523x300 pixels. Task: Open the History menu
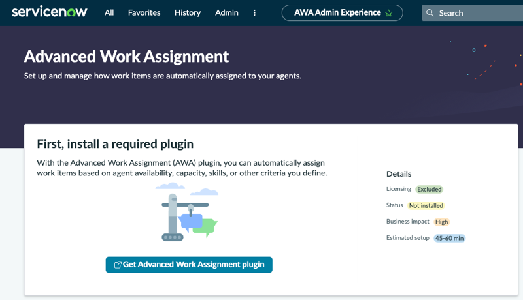188,13
